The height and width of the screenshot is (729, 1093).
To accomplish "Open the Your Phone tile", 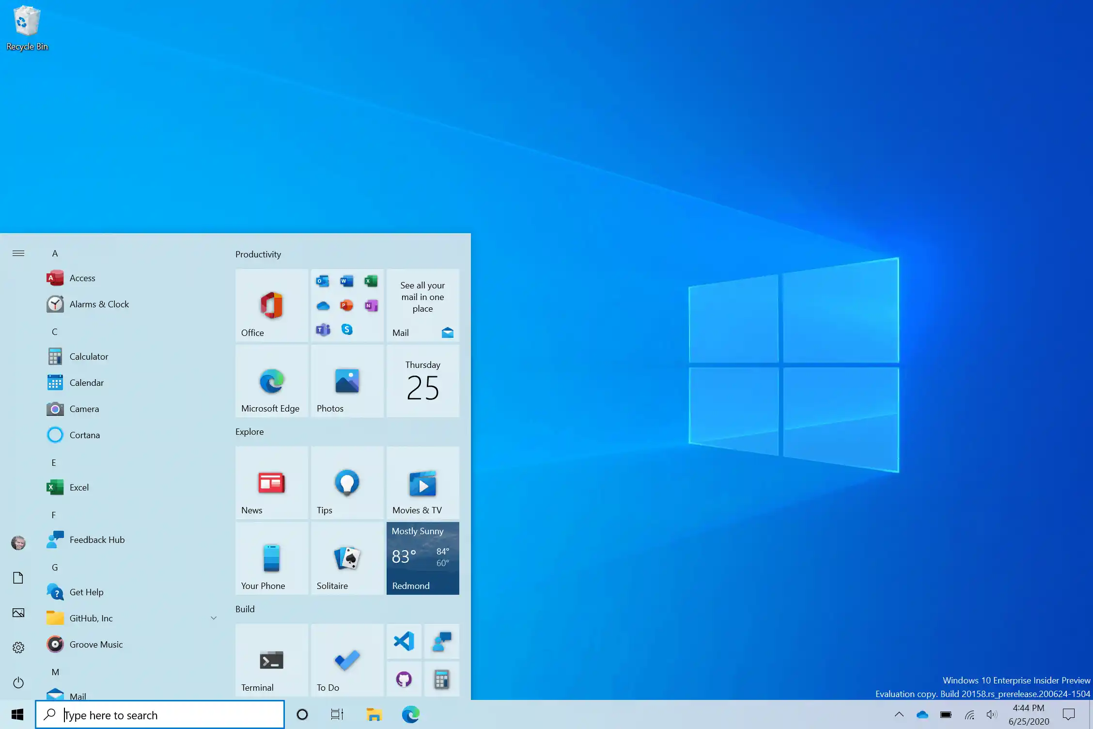I will tap(272, 557).
